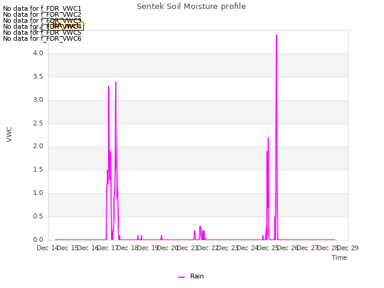Click 'No data for f_FDR_VWC2' message
Viewport: 384px width, 288px height.
click(42, 14)
